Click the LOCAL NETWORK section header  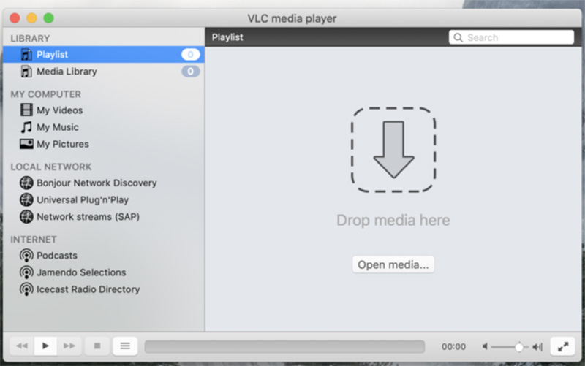[x=50, y=167]
